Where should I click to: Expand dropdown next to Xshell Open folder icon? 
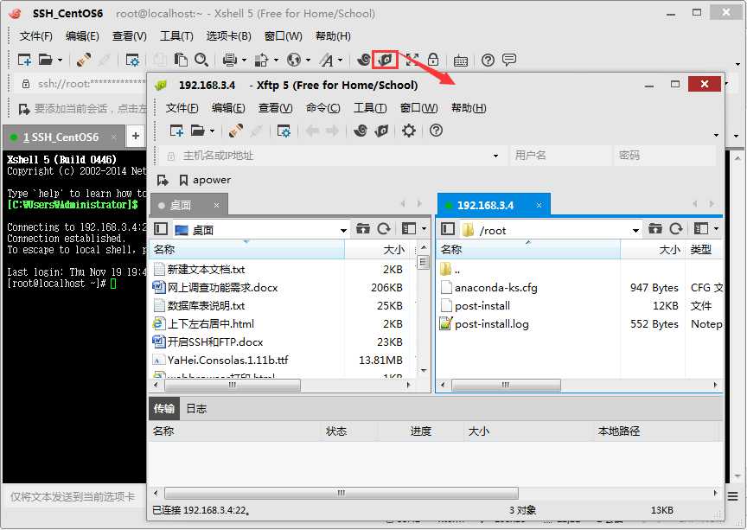pos(60,60)
